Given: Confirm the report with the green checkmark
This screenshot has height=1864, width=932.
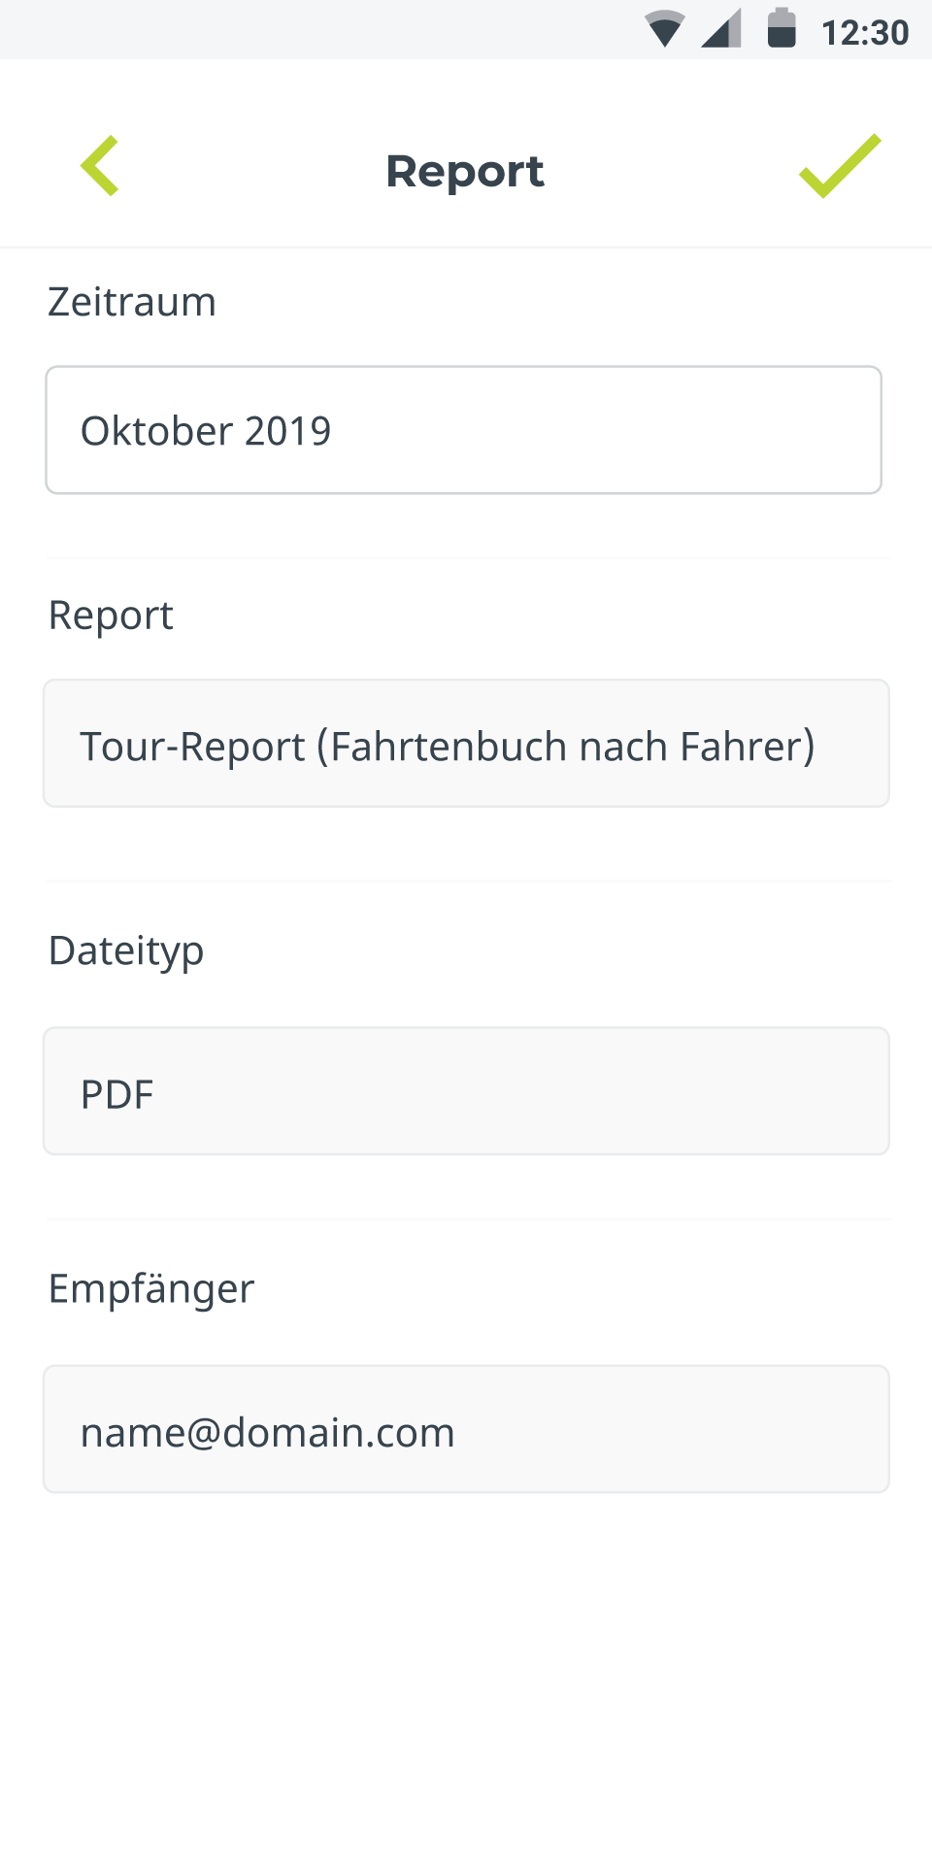Looking at the screenshot, I should [x=840, y=166].
